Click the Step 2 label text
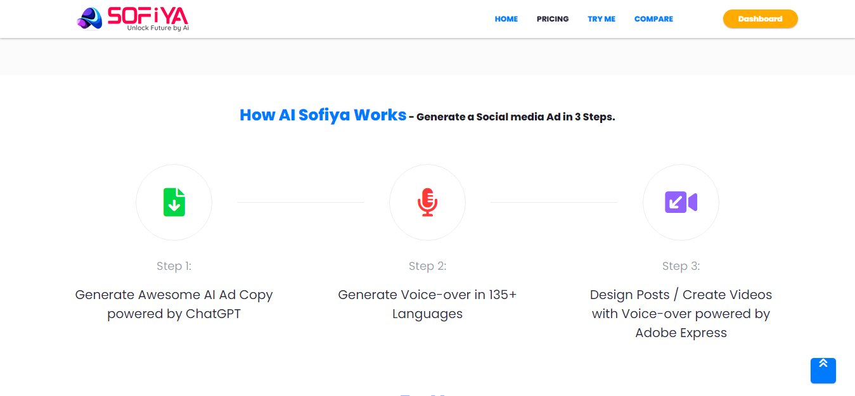Image resolution: width=855 pixels, height=396 pixels. (427, 265)
